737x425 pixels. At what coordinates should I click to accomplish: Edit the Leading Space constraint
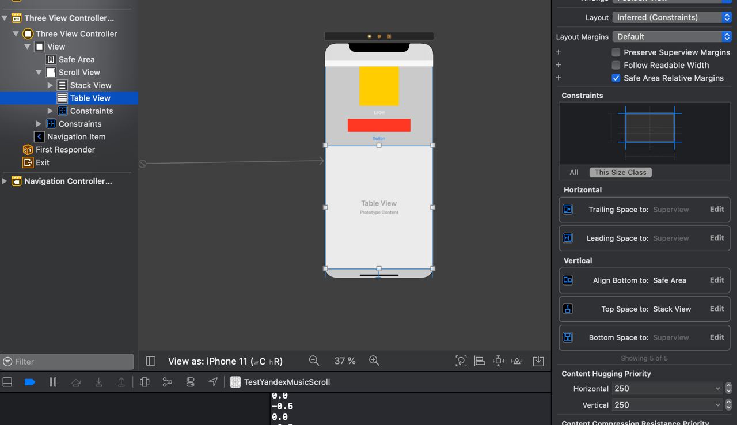click(717, 237)
